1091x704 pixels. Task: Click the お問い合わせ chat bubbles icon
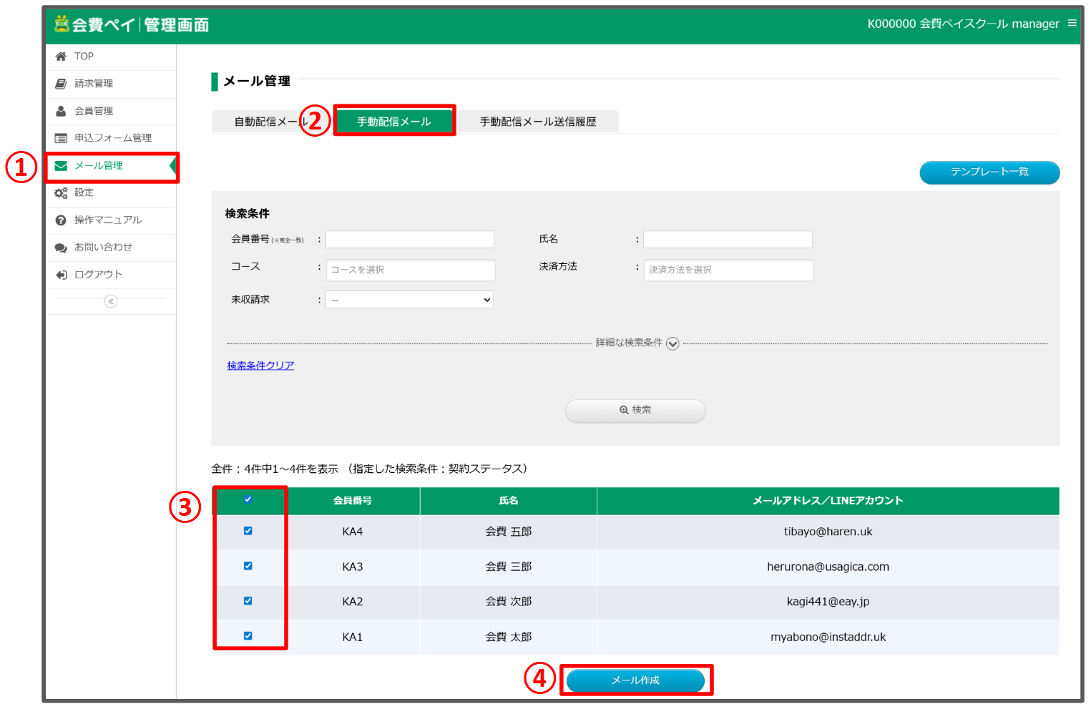(61, 248)
